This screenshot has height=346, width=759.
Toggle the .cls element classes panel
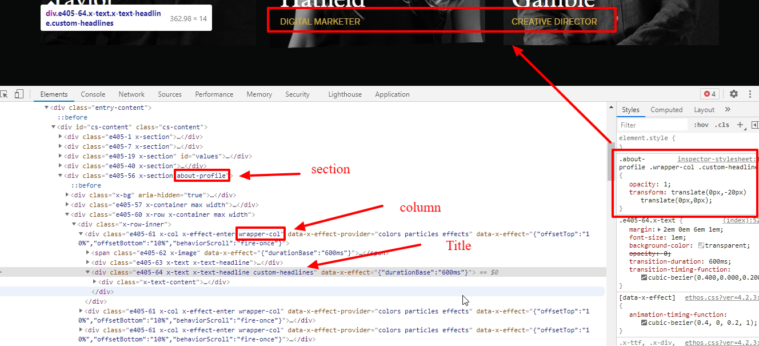click(x=722, y=125)
